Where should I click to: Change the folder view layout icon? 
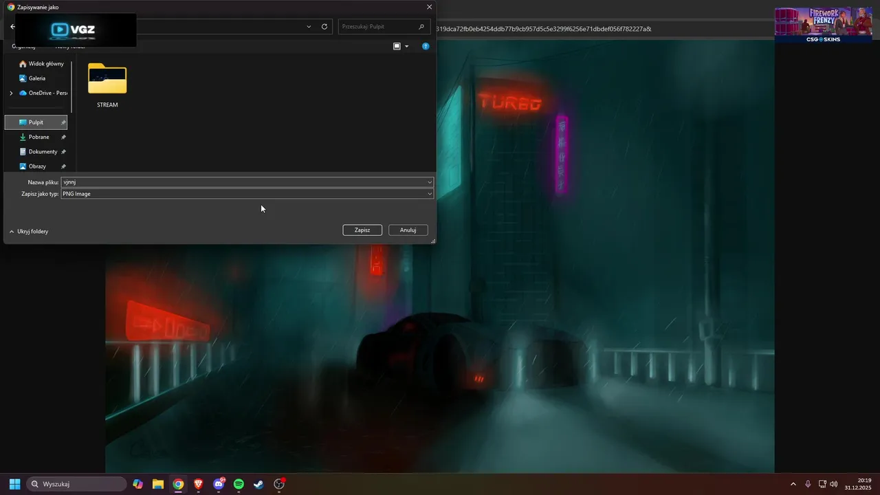tap(397, 46)
